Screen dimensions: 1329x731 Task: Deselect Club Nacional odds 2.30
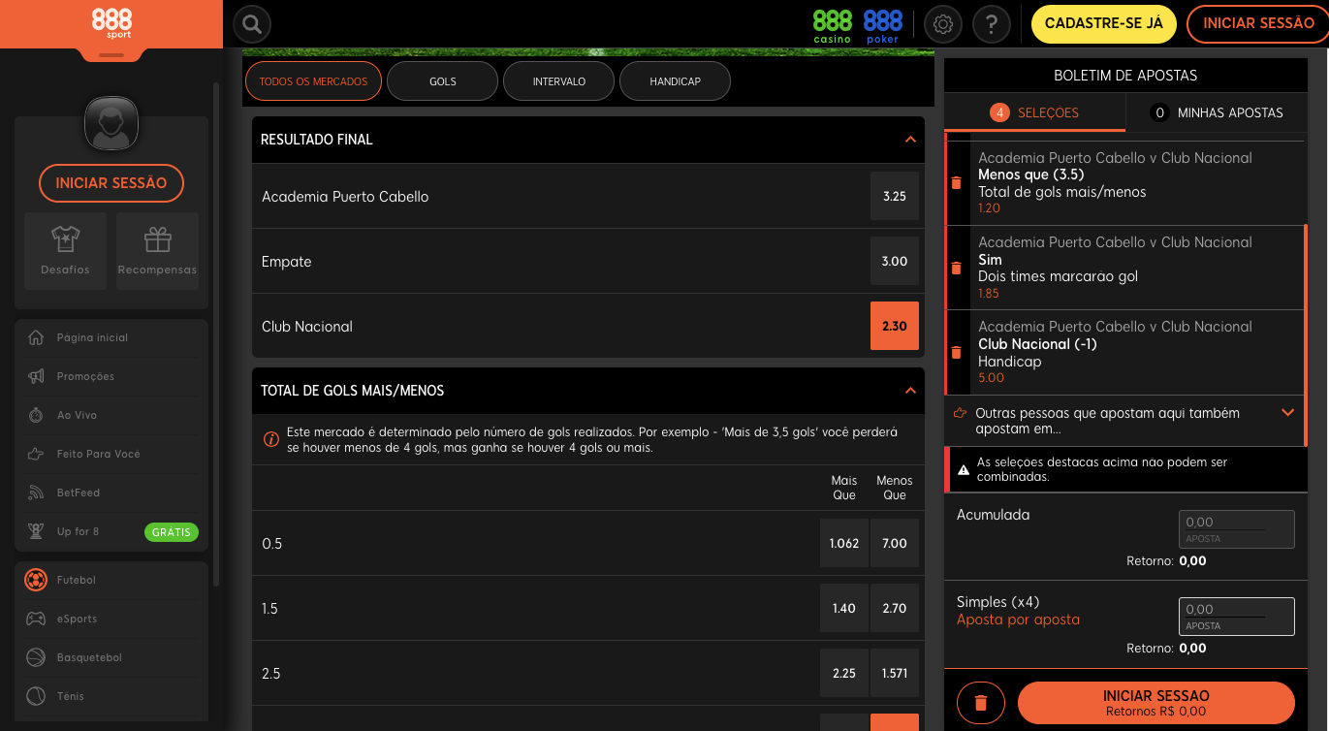895,326
